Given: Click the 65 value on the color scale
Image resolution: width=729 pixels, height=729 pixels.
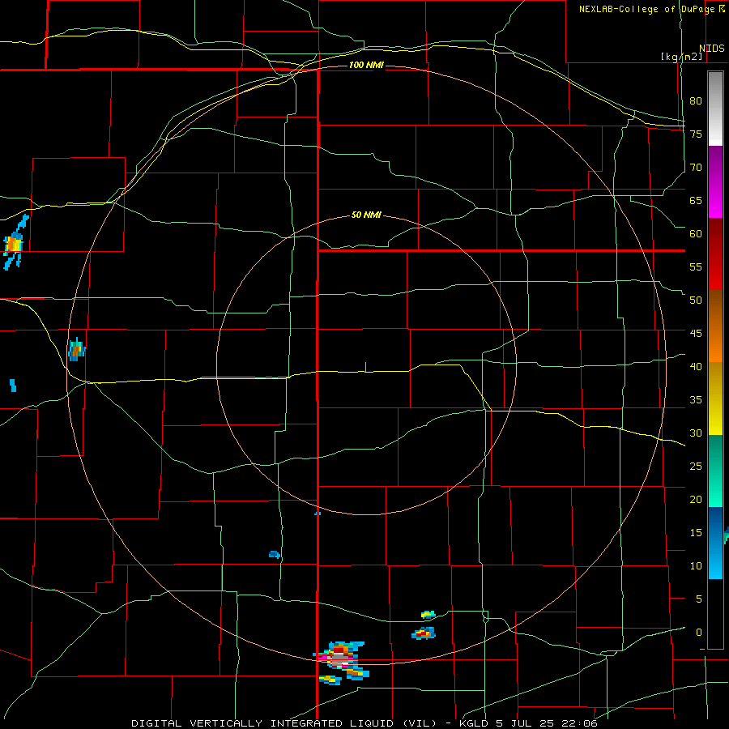Looking at the screenshot, I should pyautogui.click(x=696, y=200).
